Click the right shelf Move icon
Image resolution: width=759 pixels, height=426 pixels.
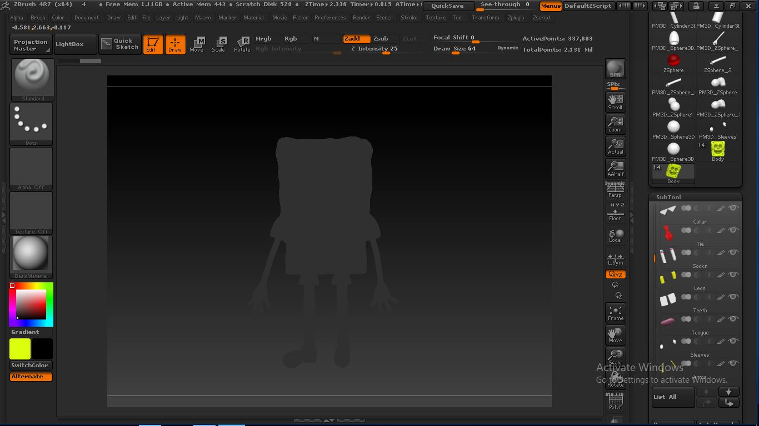(x=615, y=335)
